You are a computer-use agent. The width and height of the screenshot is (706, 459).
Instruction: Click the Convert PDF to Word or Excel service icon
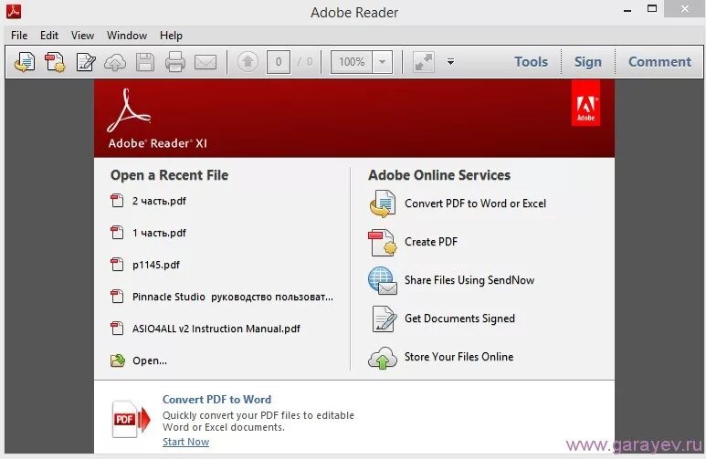point(383,203)
